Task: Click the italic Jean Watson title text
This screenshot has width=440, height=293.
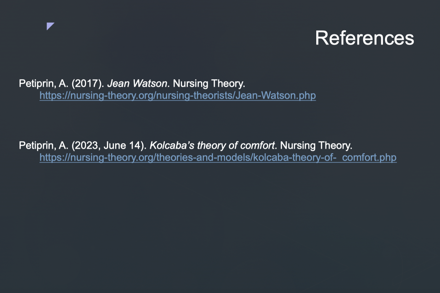Action: (x=137, y=84)
